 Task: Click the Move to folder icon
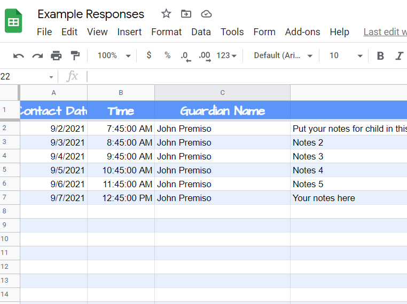click(186, 14)
